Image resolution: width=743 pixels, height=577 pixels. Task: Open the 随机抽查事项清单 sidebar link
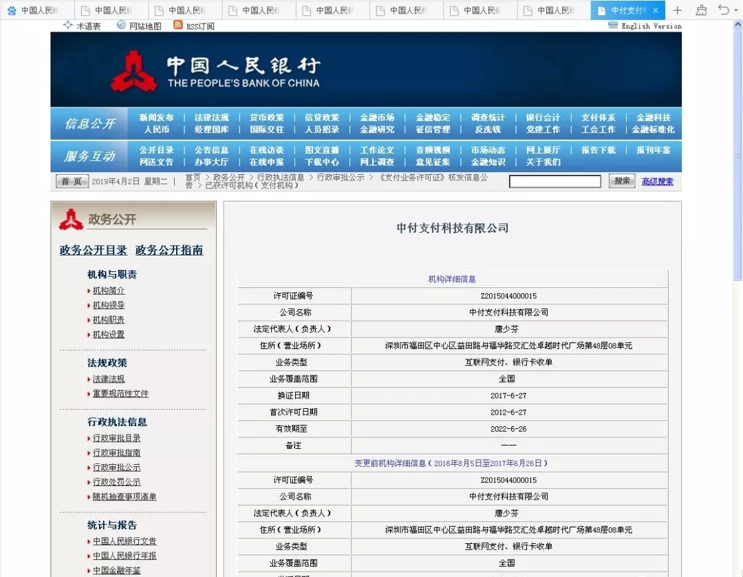(124, 496)
